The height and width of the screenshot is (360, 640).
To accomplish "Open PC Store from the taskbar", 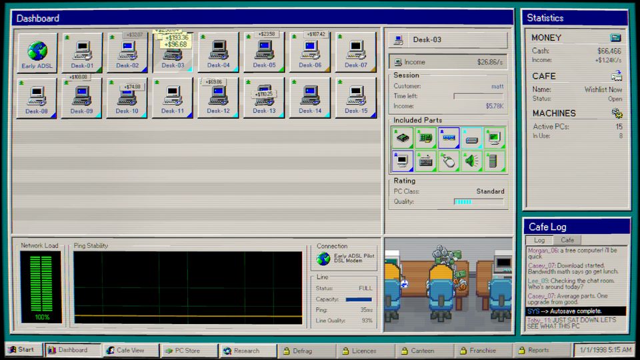I will (189, 351).
